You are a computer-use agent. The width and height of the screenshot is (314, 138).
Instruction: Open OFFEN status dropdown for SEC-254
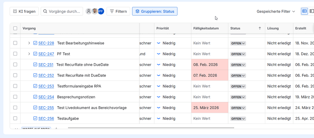(238, 97)
